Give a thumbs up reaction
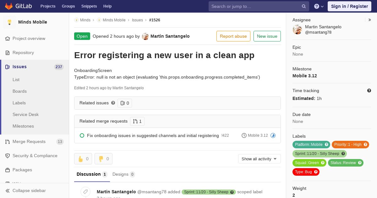 pos(83,159)
